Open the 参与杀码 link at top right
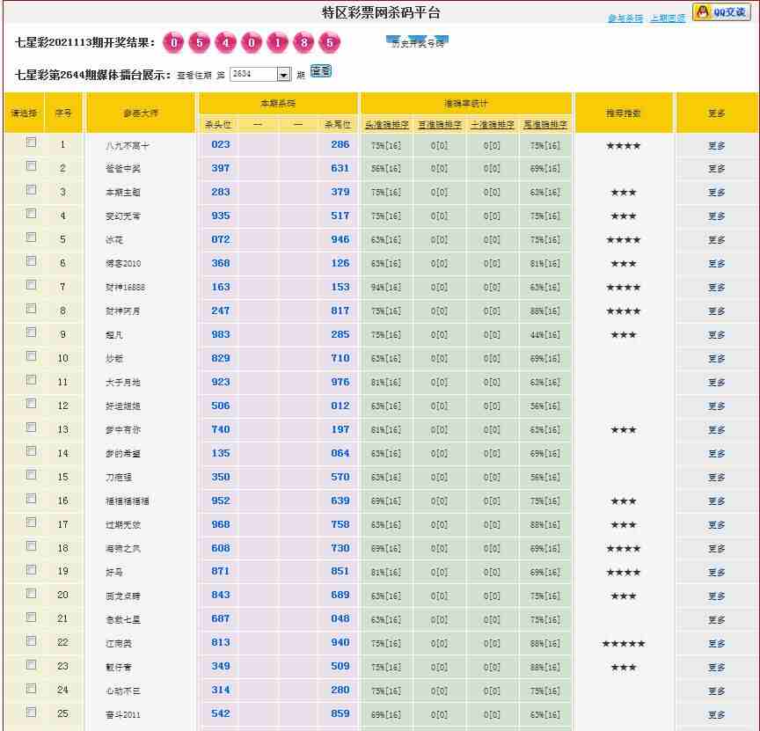Screen dimensions: 760x731 point(625,18)
